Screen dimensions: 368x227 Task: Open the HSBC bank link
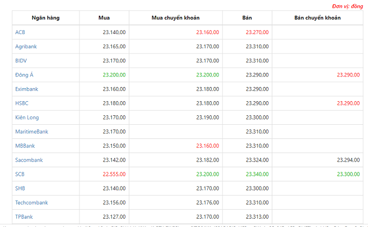[22, 103]
